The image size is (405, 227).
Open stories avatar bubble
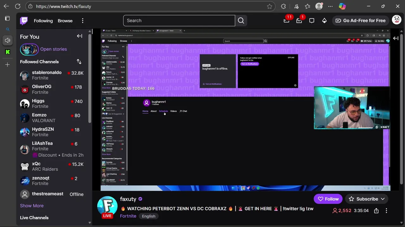click(x=29, y=49)
